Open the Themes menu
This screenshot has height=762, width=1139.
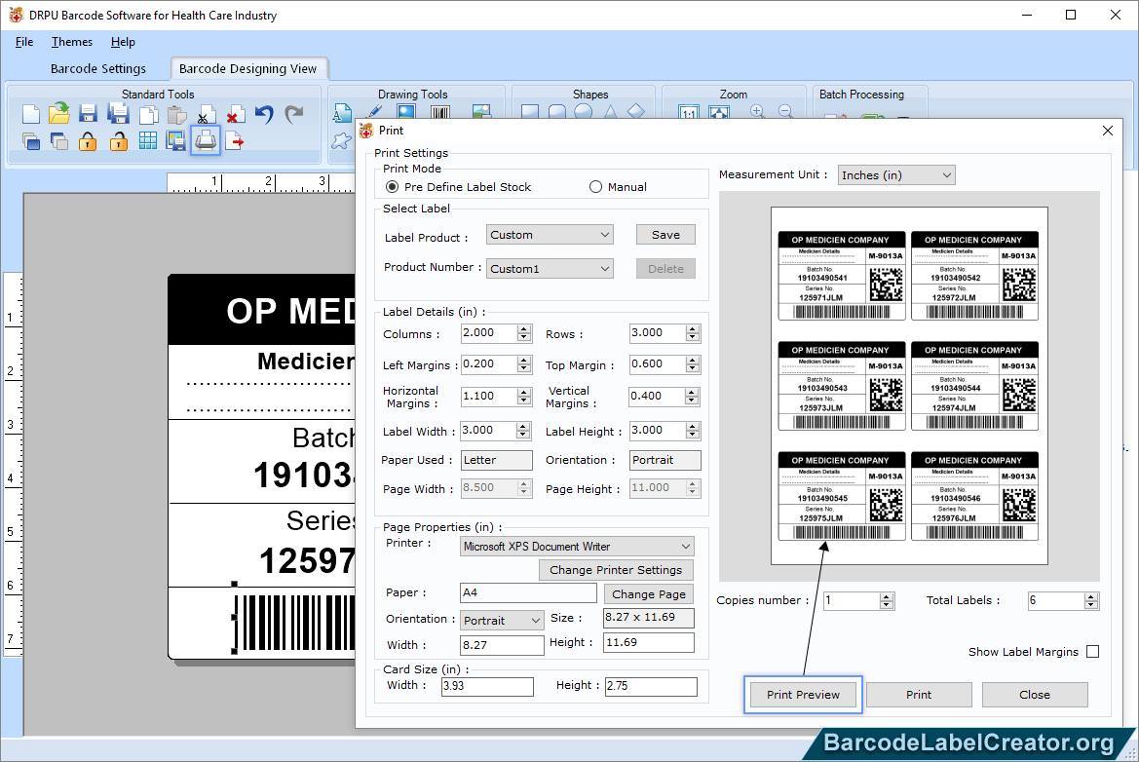point(71,42)
